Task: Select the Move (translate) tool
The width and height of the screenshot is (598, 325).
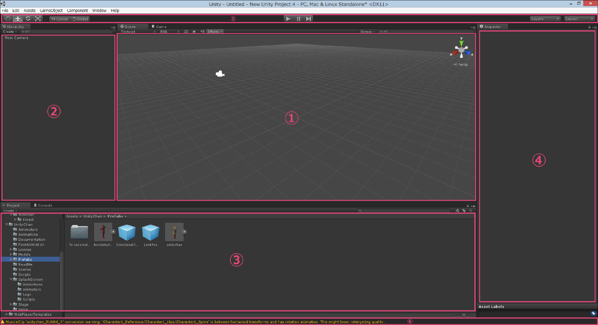Action: tap(18, 19)
